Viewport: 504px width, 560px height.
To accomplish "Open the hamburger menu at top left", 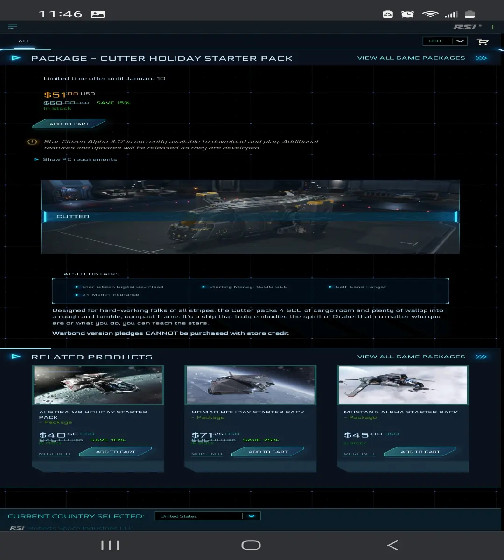I will click(x=13, y=27).
